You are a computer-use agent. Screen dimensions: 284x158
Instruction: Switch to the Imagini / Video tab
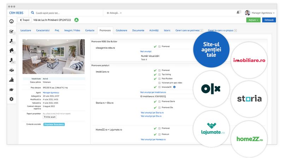pos(72,31)
